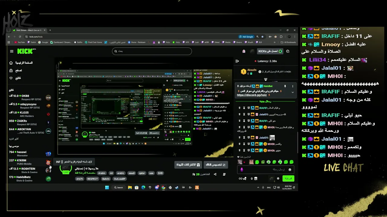The height and width of the screenshot is (217, 387).
Task: Click the Akza1n top gifter entry
Action: [x=249, y=72]
